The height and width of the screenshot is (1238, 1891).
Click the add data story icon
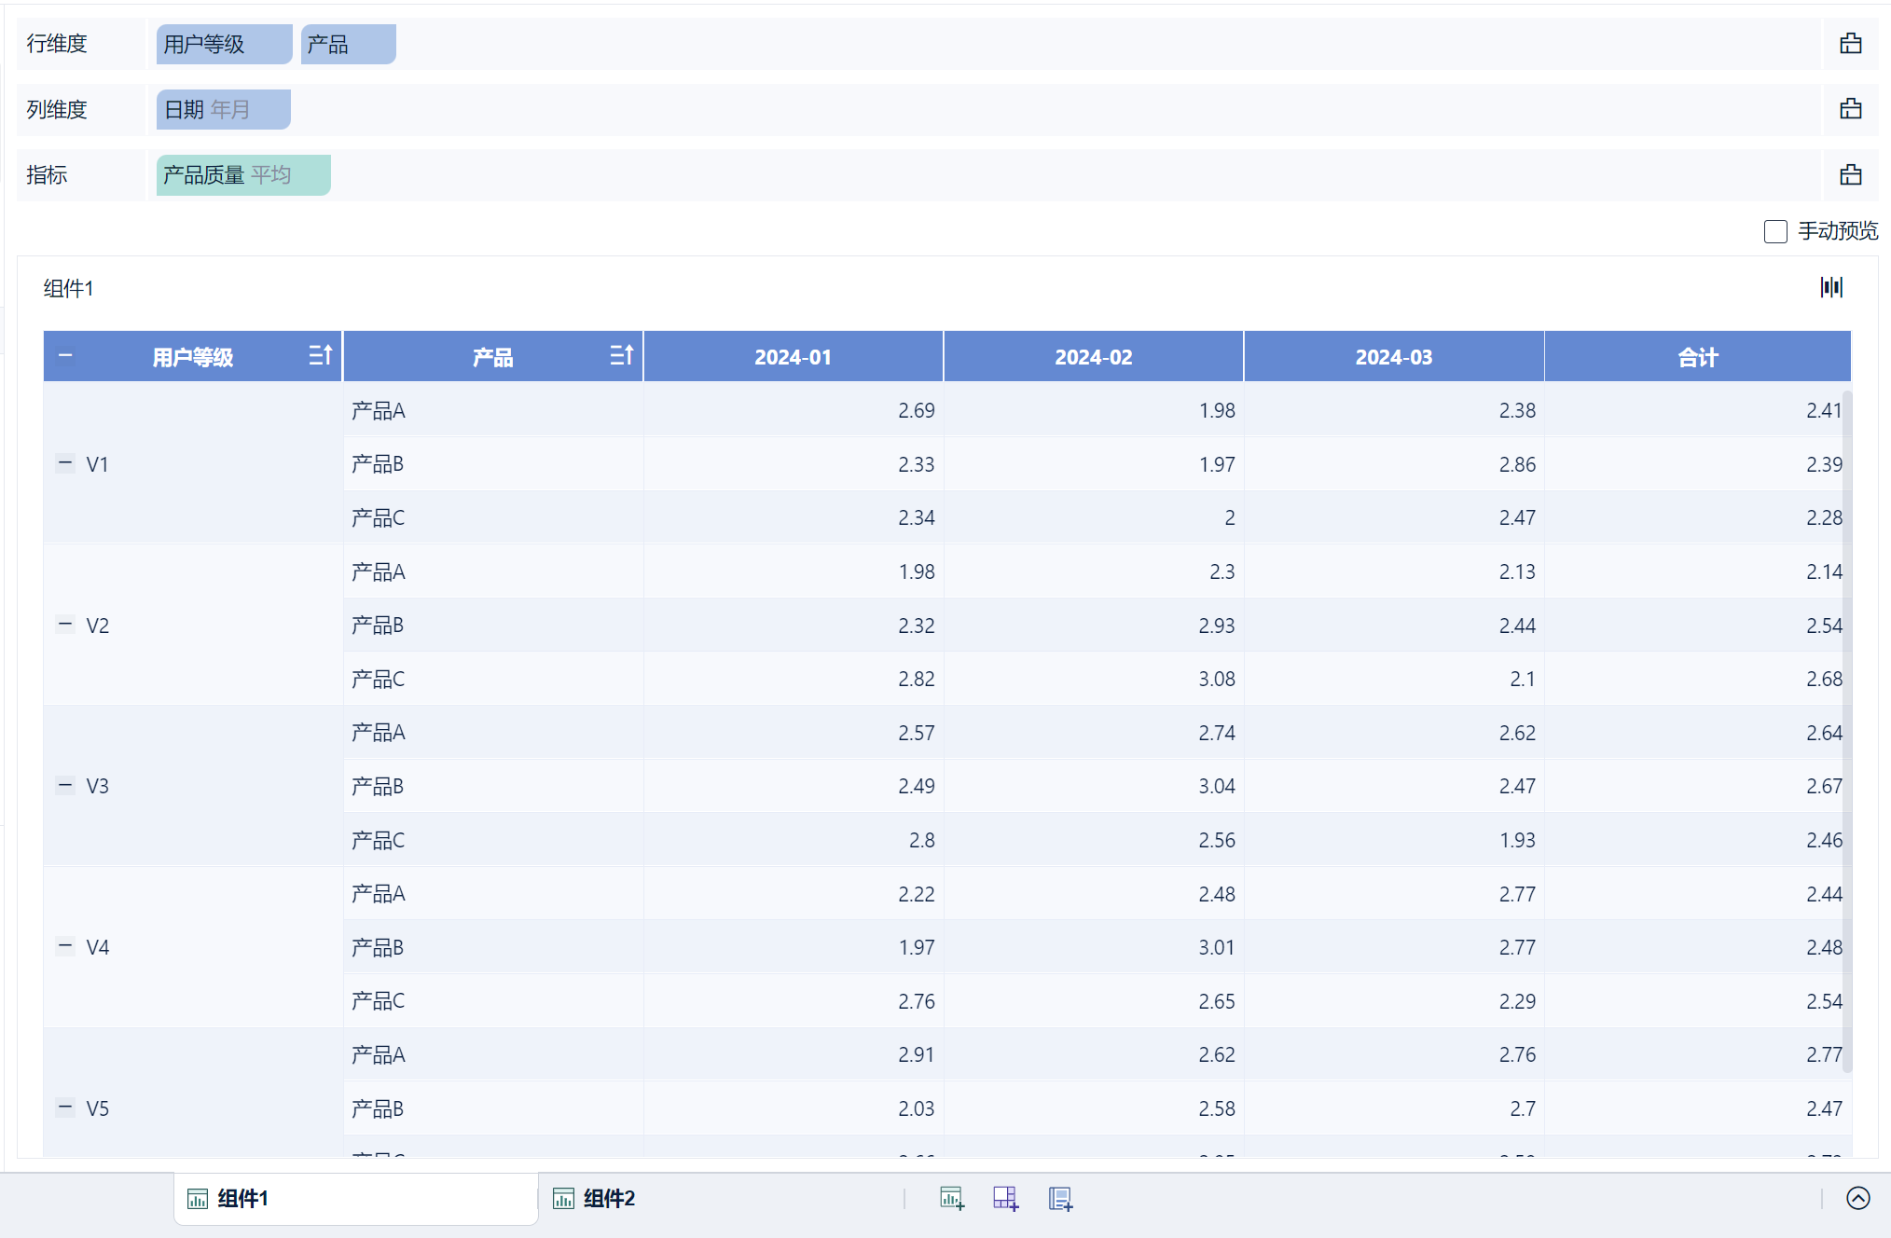1060,1198
